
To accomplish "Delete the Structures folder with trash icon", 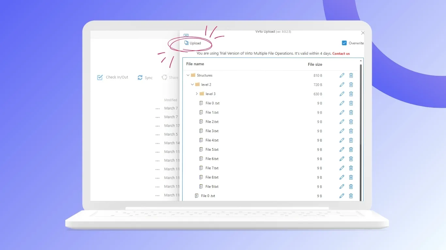I will (x=351, y=75).
